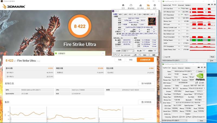Open the hamburger menu in GPU-Z Graphics Card window
Viewport: 217px width, 123px height.
tap(205, 67)
